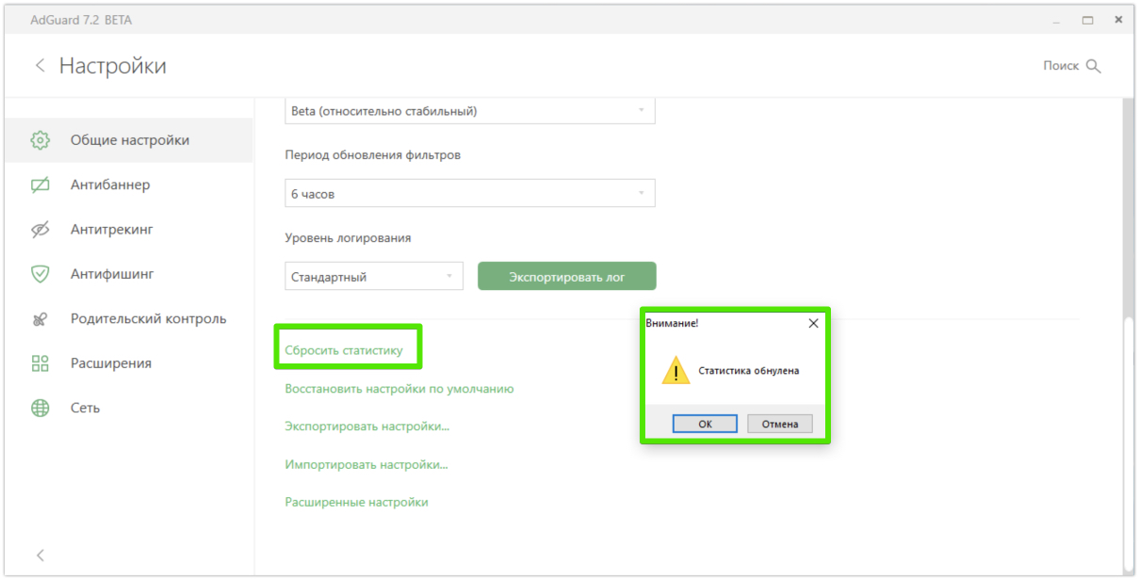Open the Антифишинг section
The image size is (1139, 580).
pyautogui.click(x=128, y=274)
